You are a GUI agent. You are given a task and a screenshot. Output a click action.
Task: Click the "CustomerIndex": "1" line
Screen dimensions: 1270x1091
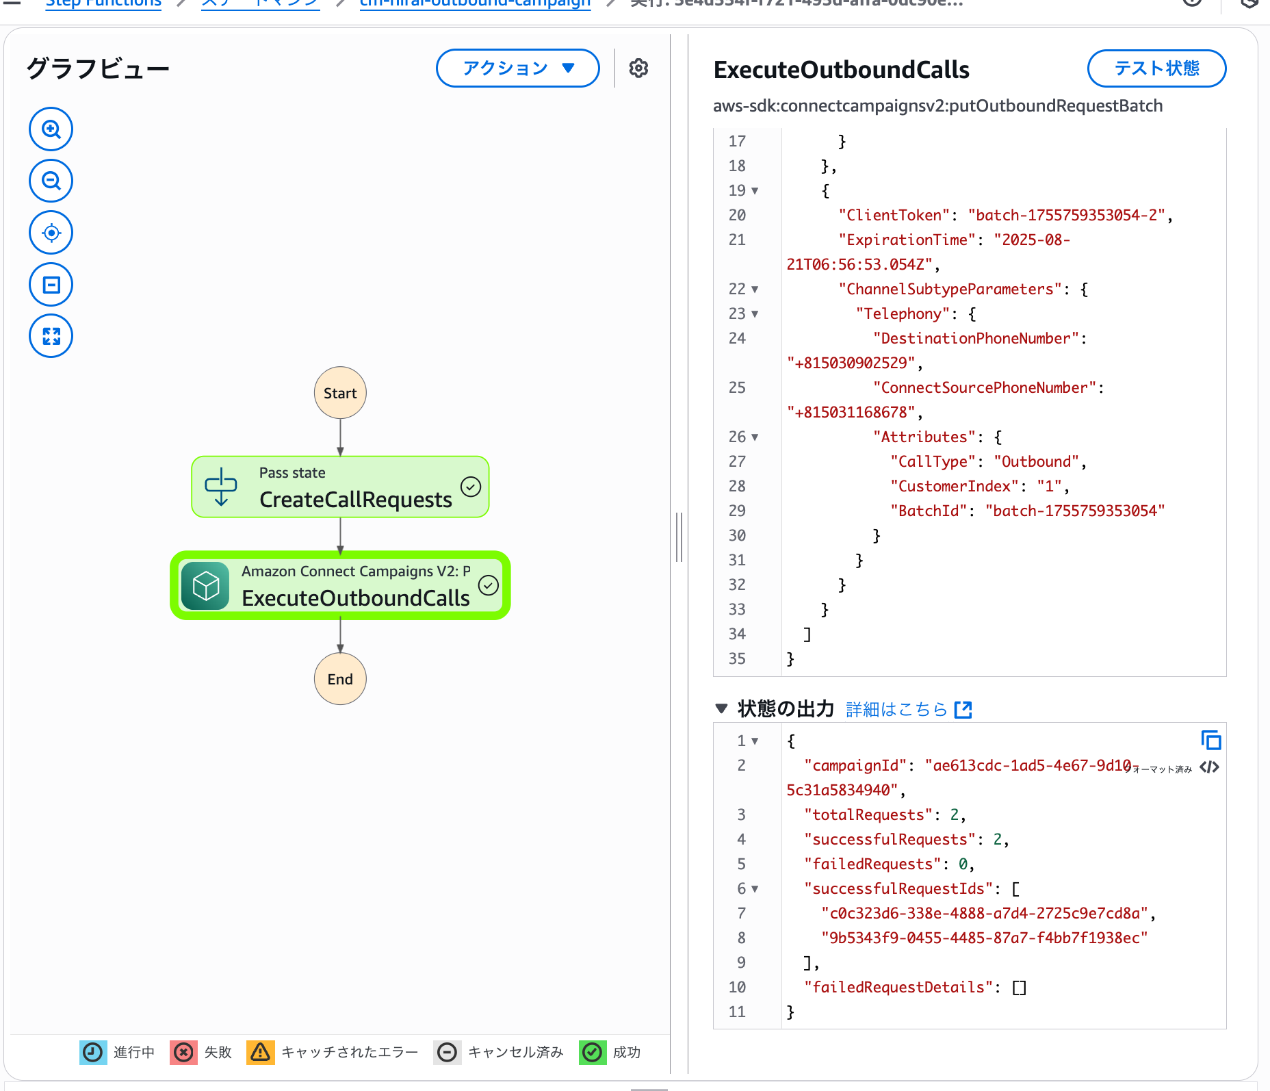979,487
